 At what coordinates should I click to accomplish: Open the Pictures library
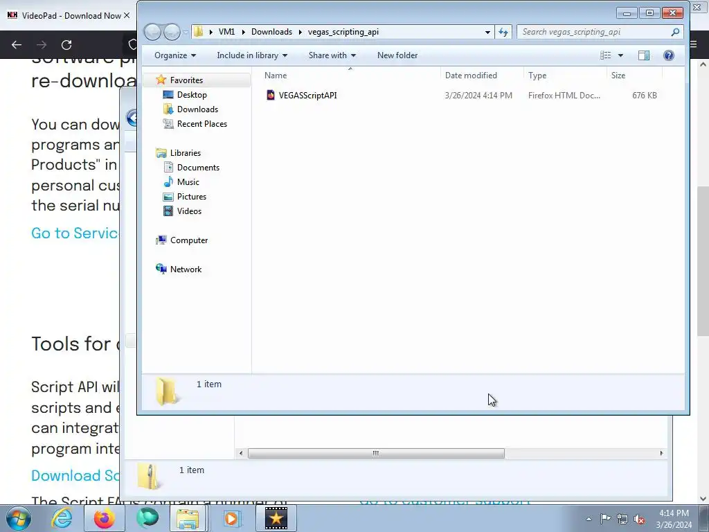[192, 196]
